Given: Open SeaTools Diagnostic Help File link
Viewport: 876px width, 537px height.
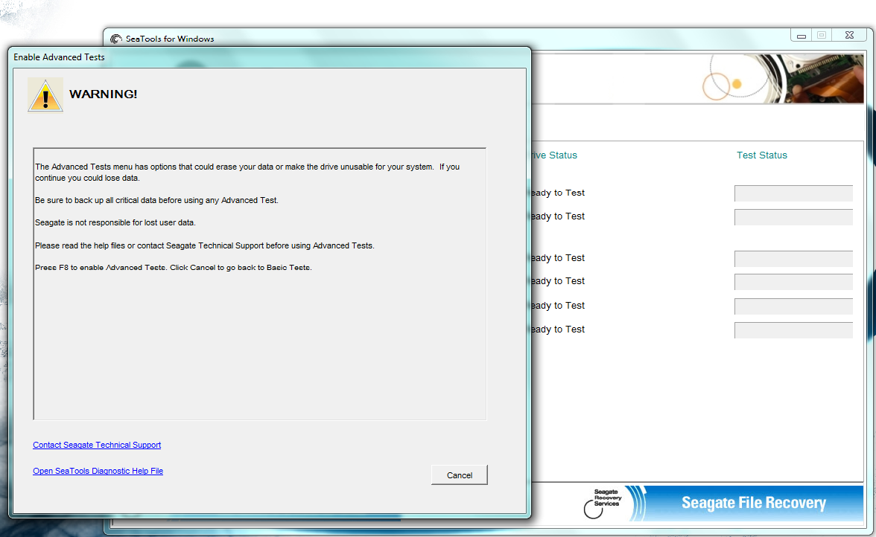Looking at the screenshot, I should coord(98,472).
